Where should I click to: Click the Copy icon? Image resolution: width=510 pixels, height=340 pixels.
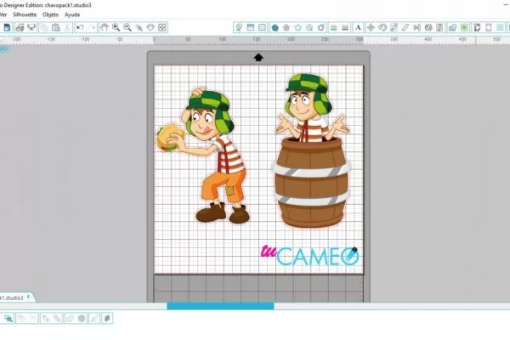(x=44, y=27)
